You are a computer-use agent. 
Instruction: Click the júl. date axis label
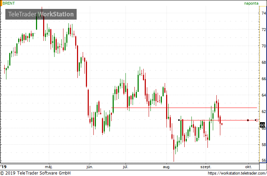point(125,166)
